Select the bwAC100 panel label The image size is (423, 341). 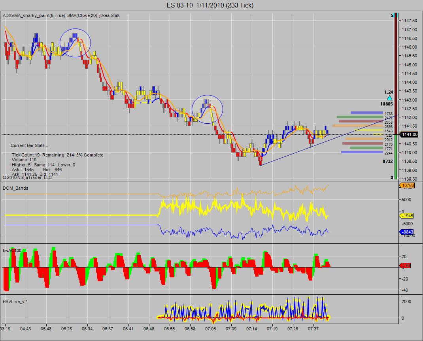[12, 251]
